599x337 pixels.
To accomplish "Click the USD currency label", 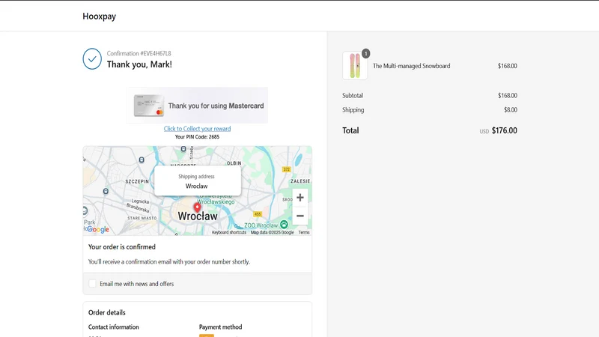I will coord(484,132).
